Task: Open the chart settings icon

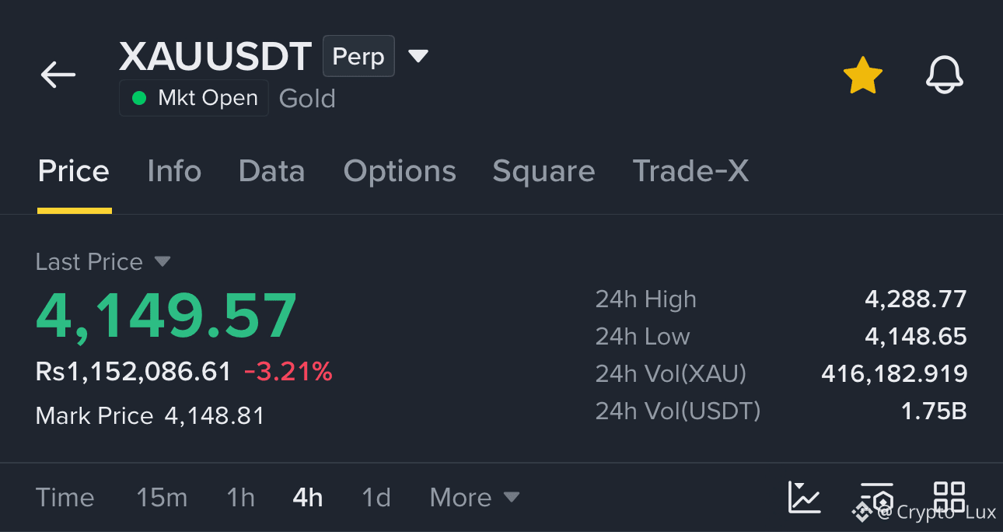Action: pos(877,497)
